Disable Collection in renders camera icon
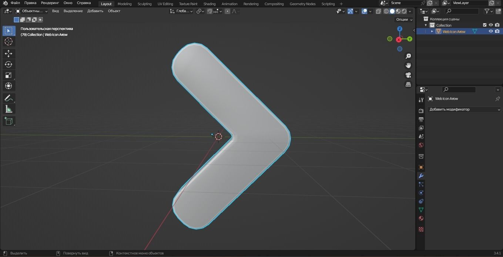 click(x=497, y=25)
